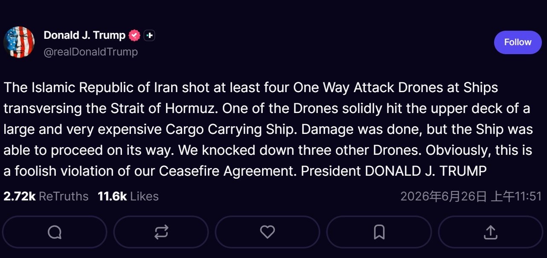Follow Donald J. Trump's account
Image resolution: width=547 pixels, height=258 pixels.
click(x=518, y=42)
